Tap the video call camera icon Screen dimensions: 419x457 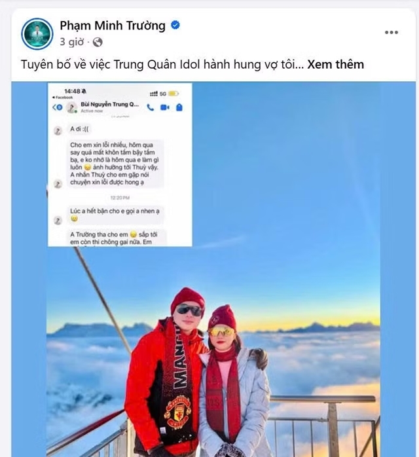click(165, 107)
